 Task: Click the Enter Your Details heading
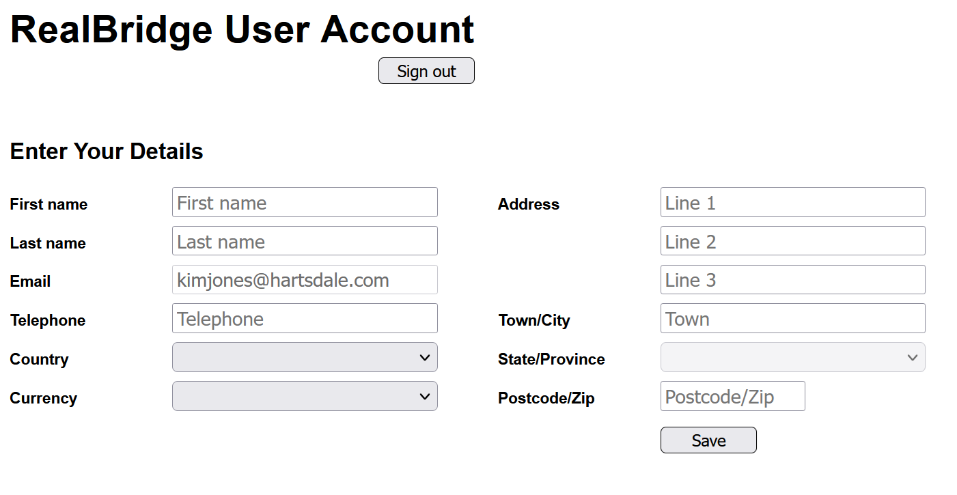click(x=107, y=151)
